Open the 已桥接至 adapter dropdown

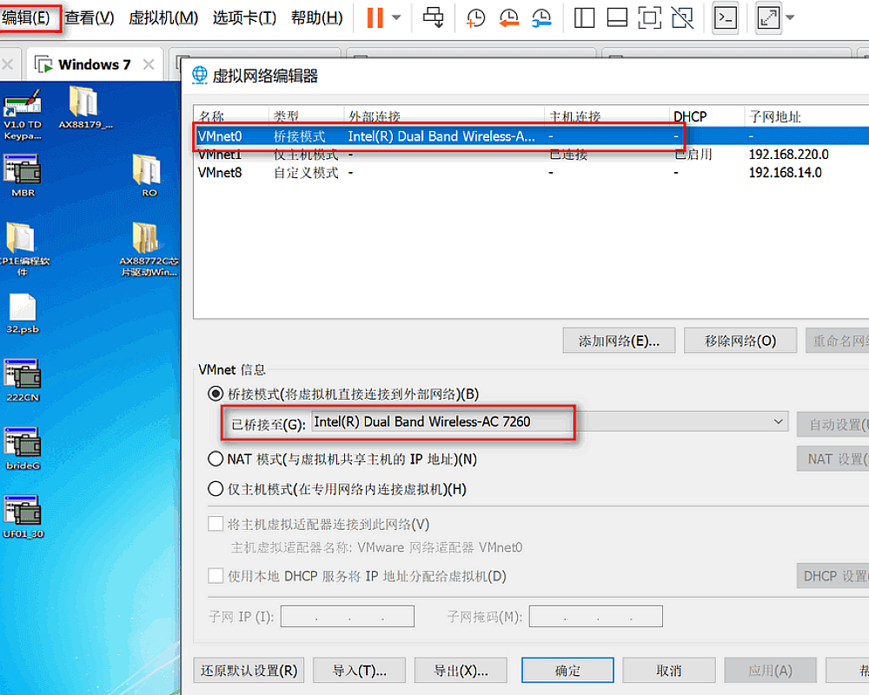[778, 422]
